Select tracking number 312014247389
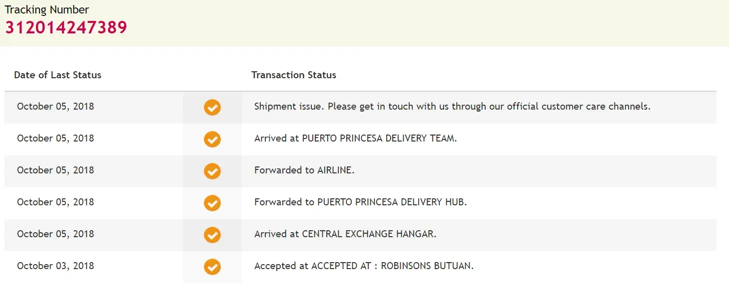Screen dimensions: 729x299 coord(66,27)
